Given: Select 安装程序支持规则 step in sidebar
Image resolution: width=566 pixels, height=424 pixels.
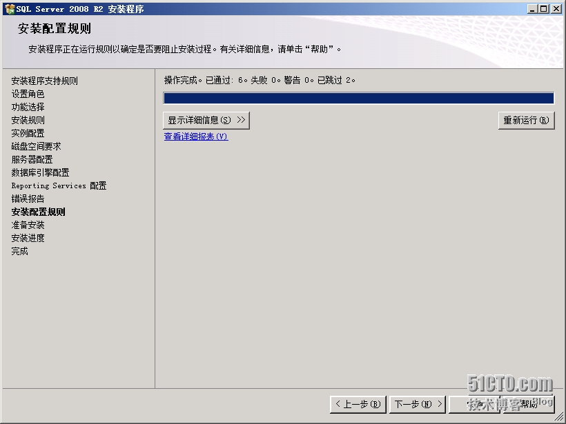Looking at the screenshot, I should 44,81.
